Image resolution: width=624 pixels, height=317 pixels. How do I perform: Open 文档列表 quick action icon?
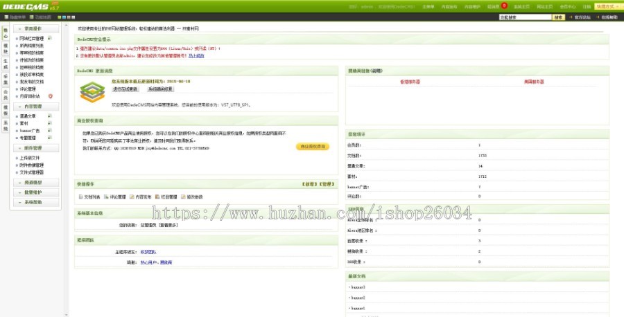[x=80, y=197]
